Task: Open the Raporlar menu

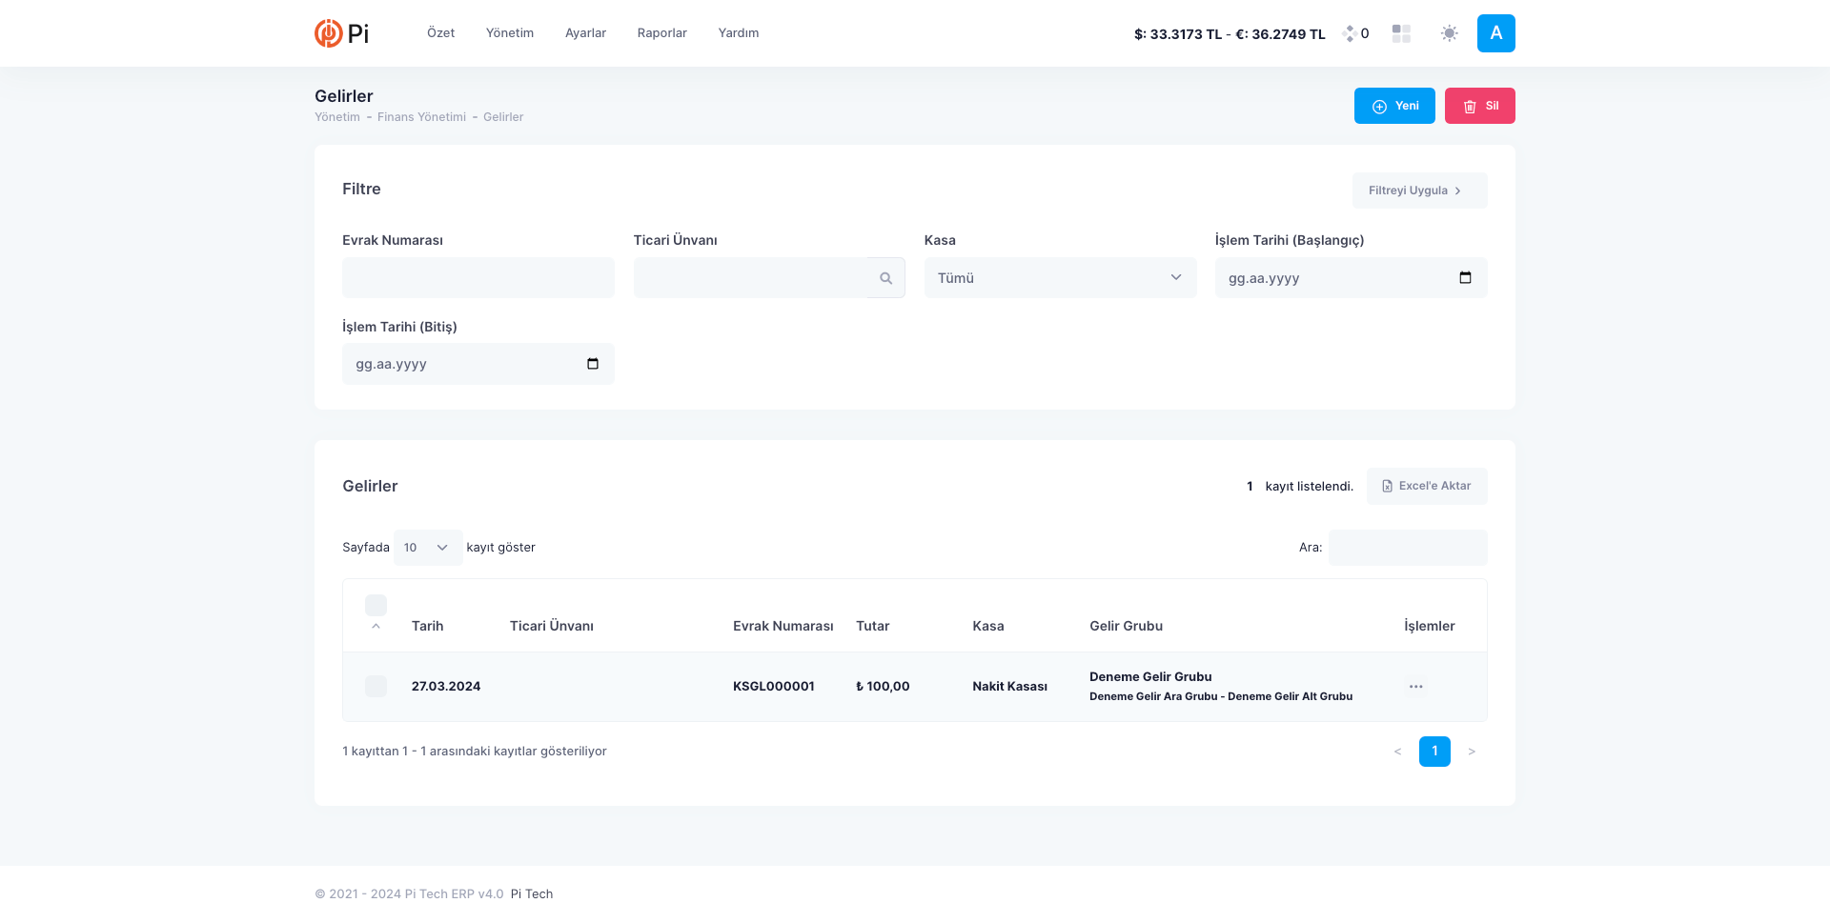Action: point(661,33)
